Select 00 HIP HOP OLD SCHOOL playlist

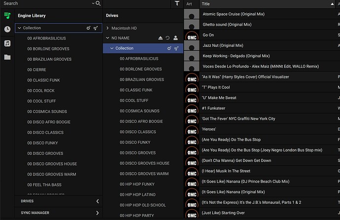click(143, 205)
